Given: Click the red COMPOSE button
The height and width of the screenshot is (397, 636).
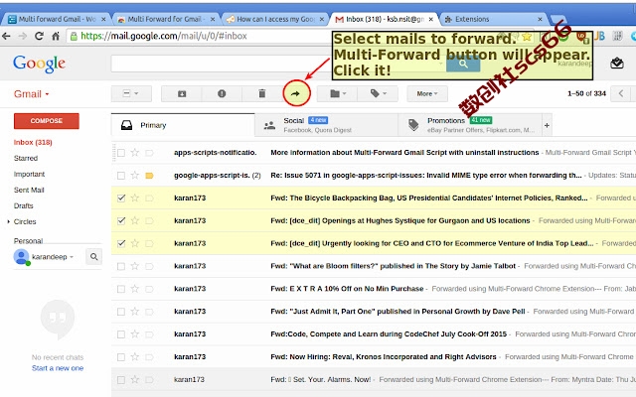Looking at the screenshot, I should click(47, 121).
